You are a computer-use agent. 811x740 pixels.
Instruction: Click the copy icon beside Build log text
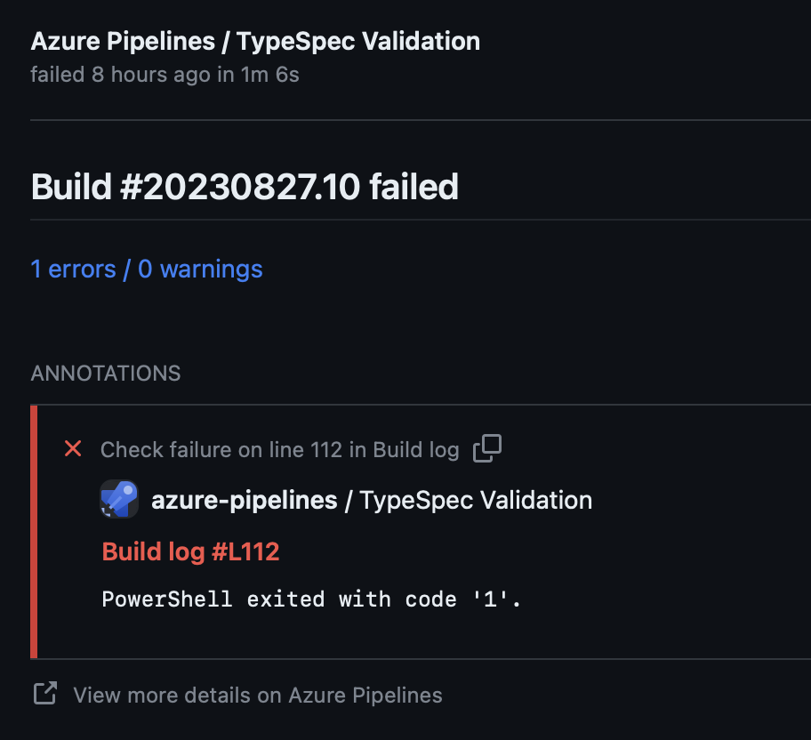[486, 449]
